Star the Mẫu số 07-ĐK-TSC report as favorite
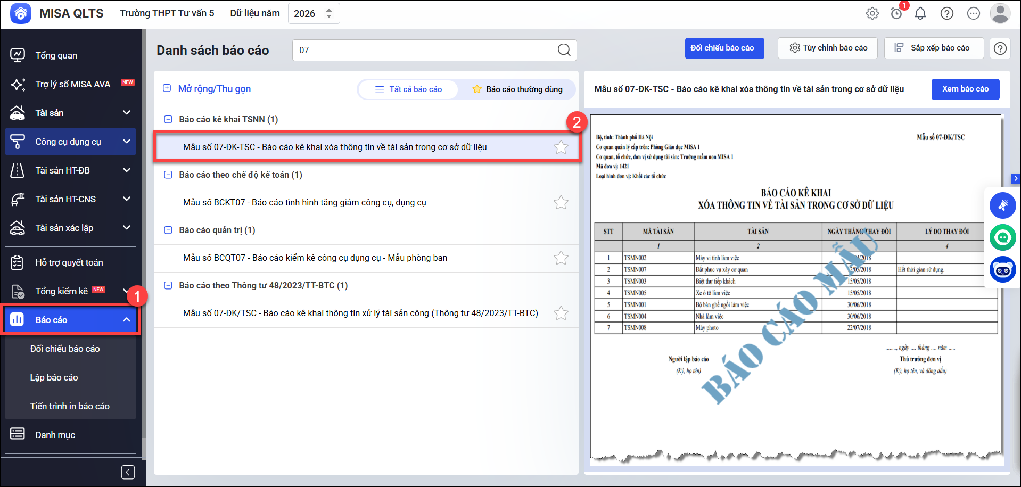 tap(561, 147)
